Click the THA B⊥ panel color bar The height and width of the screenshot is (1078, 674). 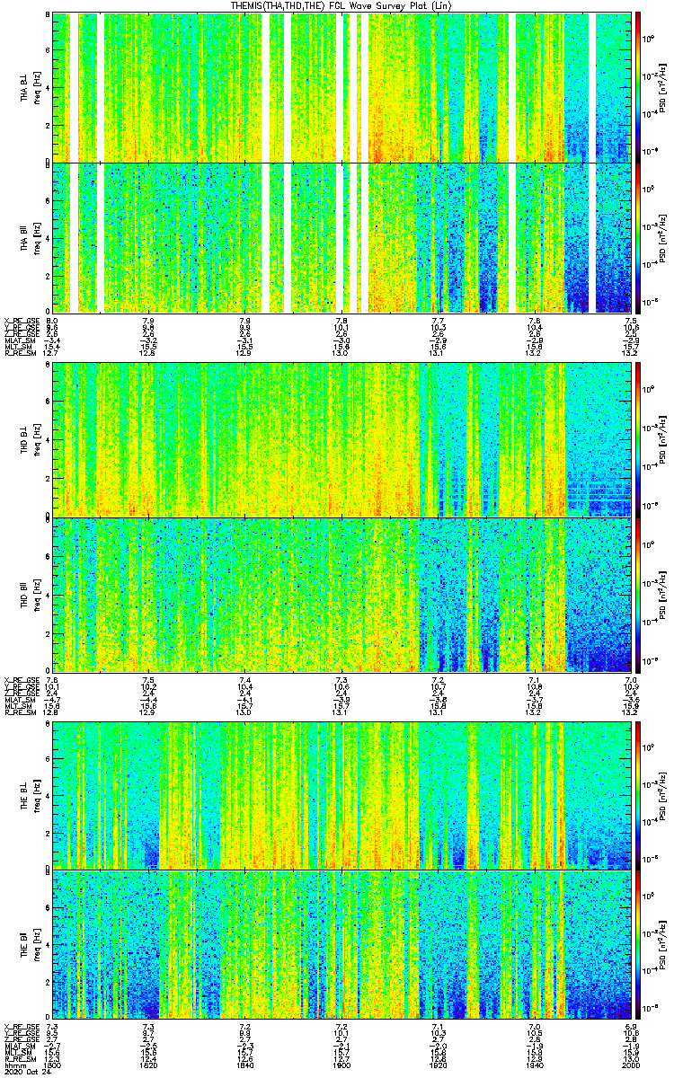pyautogui.click(x=637, y=87)
